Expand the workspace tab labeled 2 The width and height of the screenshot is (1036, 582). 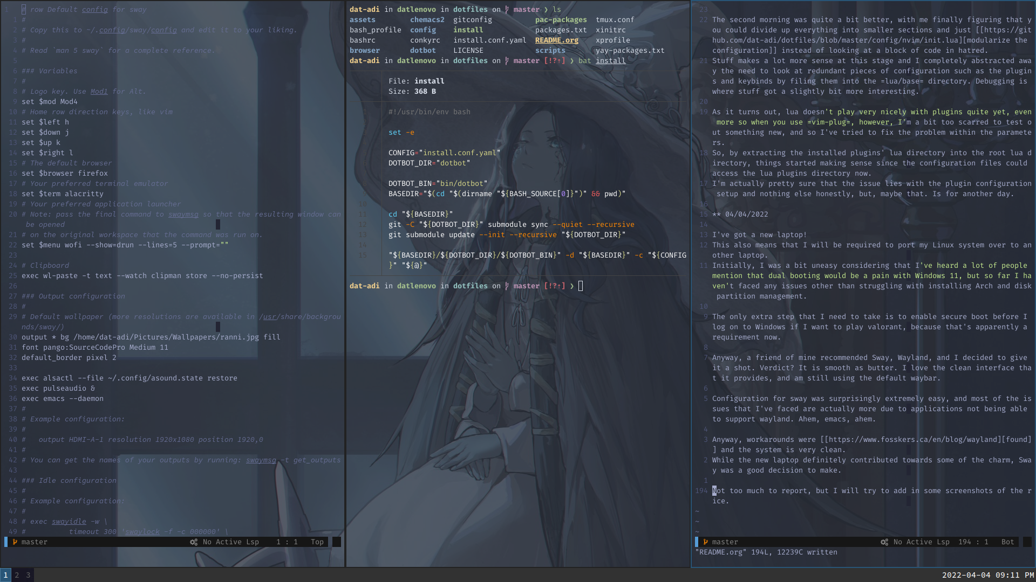click(16, 575)
